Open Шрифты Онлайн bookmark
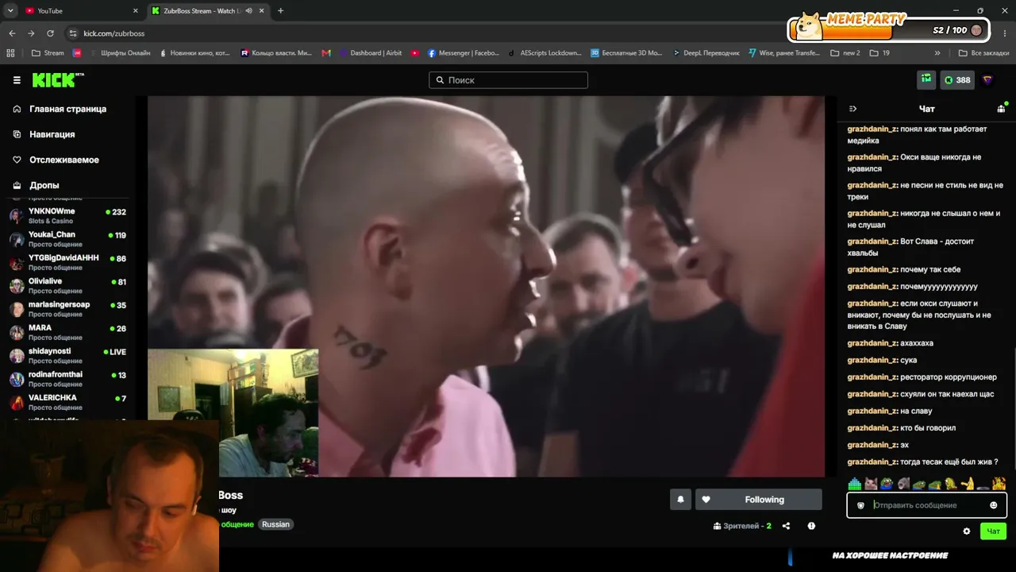The height and width of the screenshot is (572, 1016). (120, 53)
